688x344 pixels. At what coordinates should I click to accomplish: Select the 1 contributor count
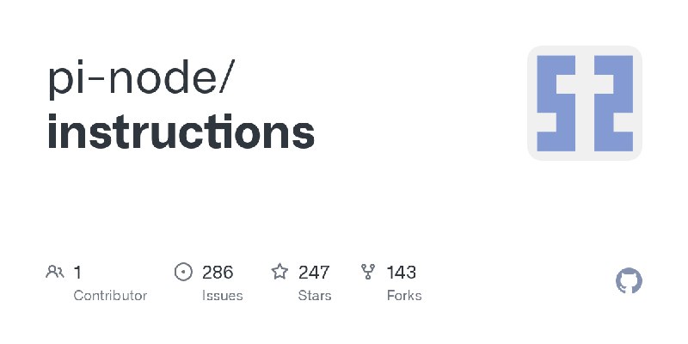click(x=77, y=273)
